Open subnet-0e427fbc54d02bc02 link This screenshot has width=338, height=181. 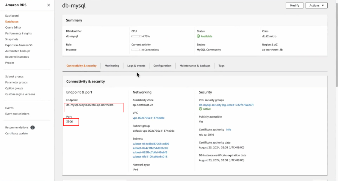[x=151, y=148]
